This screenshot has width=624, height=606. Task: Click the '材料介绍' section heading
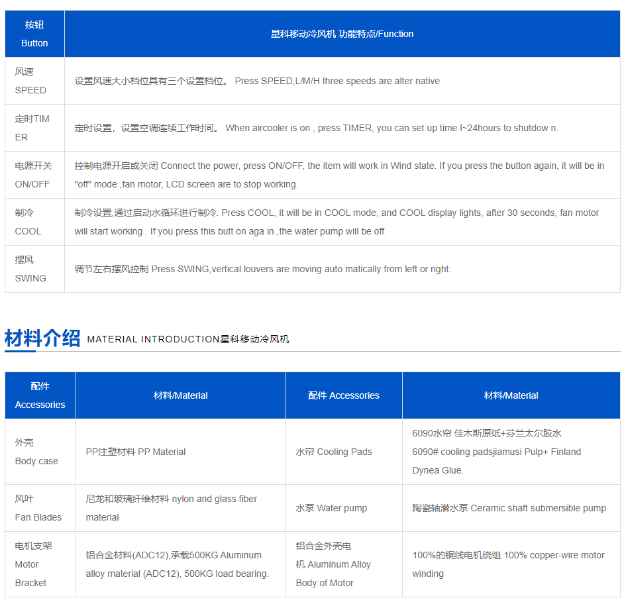tap(42, 338)
